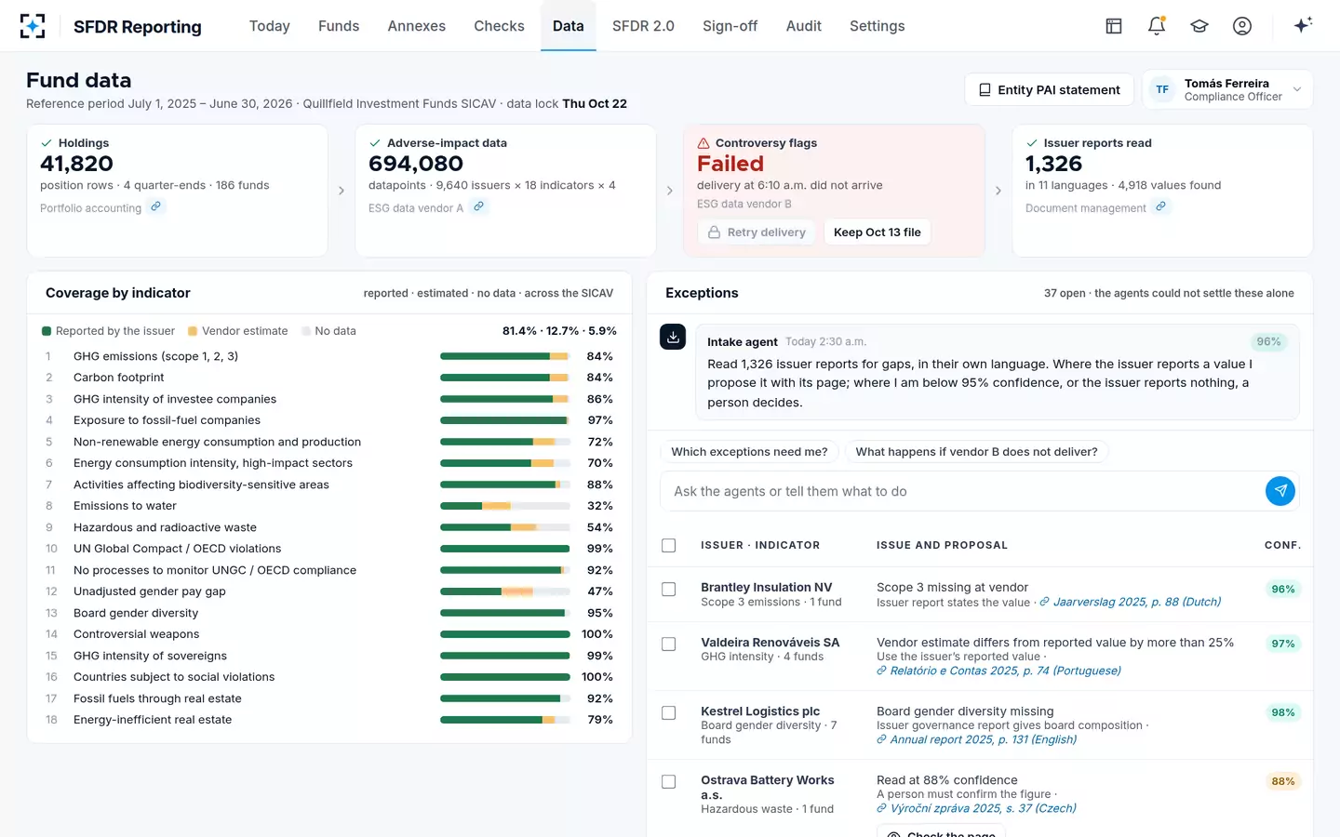This screenshot has width=1340, height=837.
Task: Click the chevron arrow after Controversy flags card
Action: (x=998, y=191)
